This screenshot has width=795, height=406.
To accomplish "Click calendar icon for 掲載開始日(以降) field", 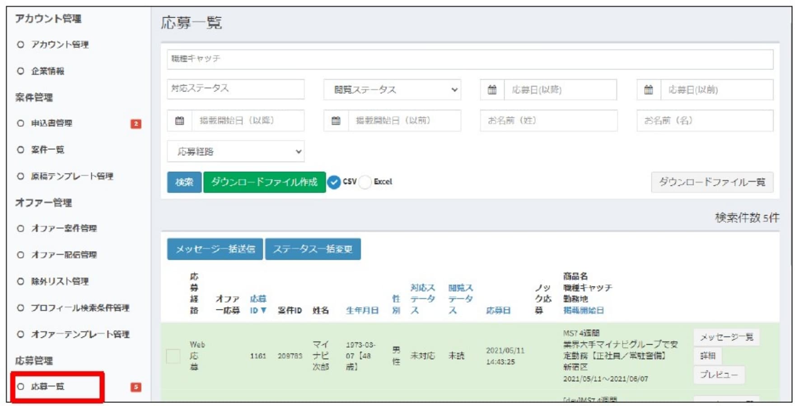I will [179, 120].
